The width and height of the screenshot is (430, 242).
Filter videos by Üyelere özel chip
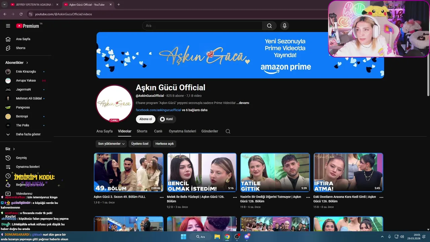coord(140,144)
